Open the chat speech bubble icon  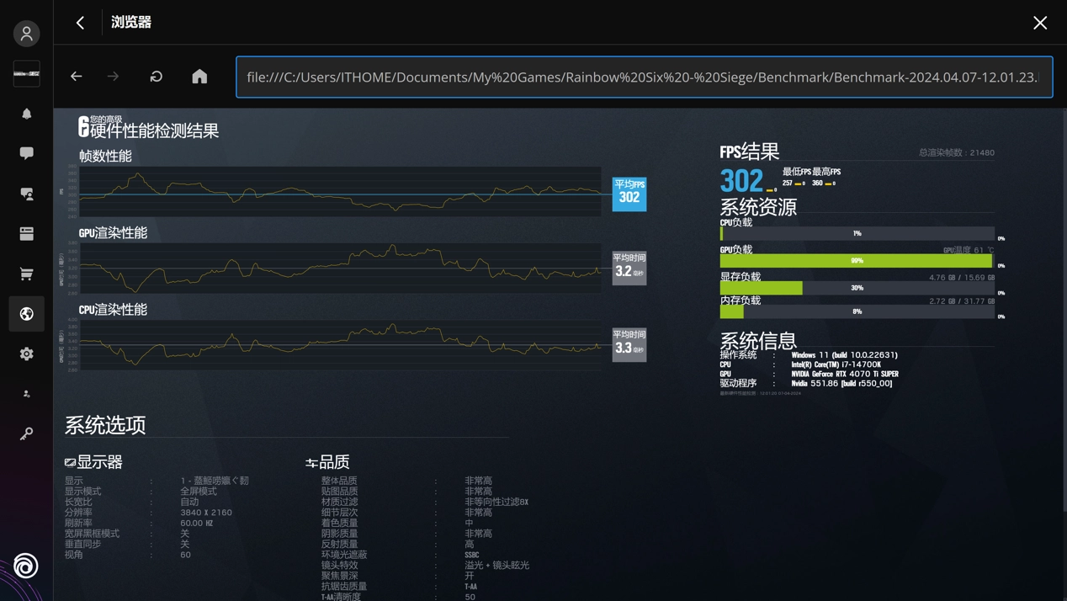click(x=27, y=153)
